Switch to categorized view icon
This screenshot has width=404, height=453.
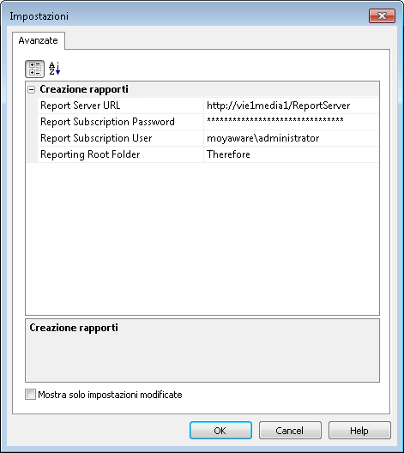click(34, 69)
